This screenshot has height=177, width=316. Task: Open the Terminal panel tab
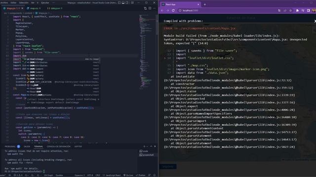39,147
